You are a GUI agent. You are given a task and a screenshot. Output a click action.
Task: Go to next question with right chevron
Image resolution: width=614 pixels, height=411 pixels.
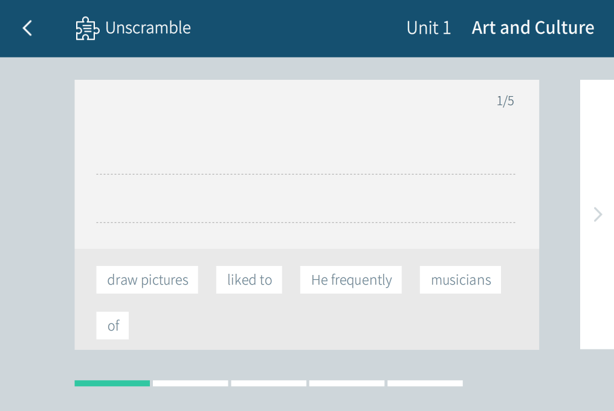(x=598, y=215)
